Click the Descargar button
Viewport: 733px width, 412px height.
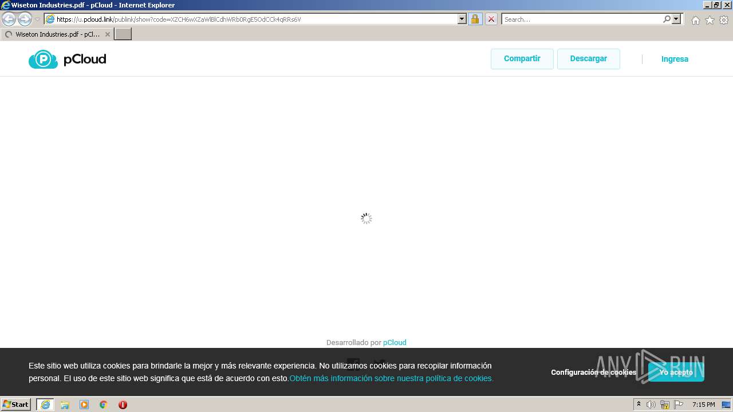tap(588, 59)
